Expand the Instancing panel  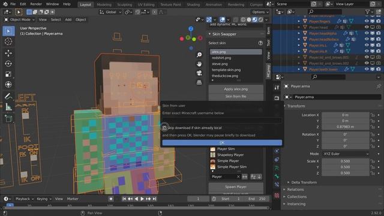pos(296,204)
